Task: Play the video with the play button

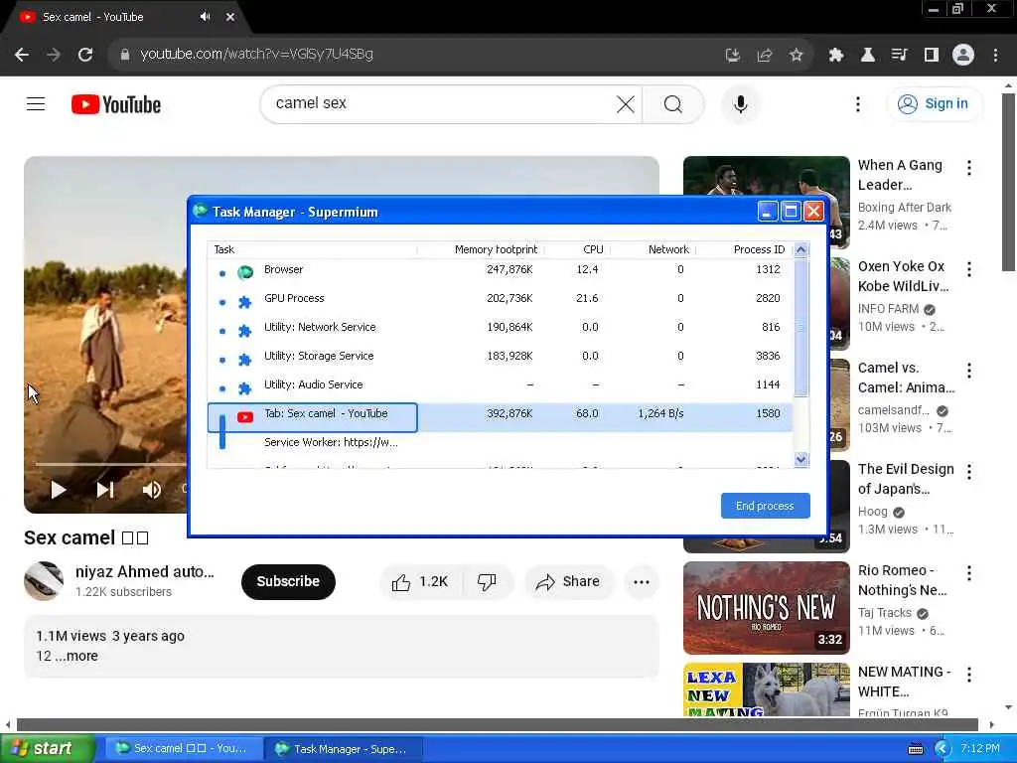Action: click(x=59, y=490)
